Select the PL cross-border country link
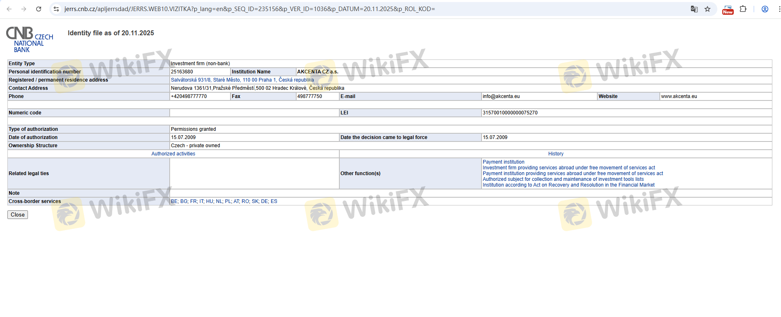Image resolution: width=781 pixels, height=317 pixels. point(228,201)
